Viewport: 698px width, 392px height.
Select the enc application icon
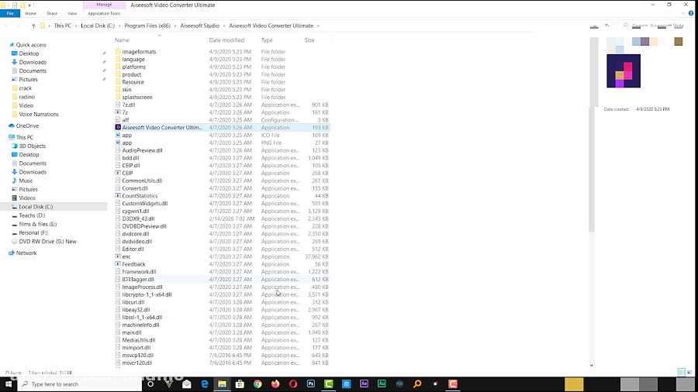118,256
